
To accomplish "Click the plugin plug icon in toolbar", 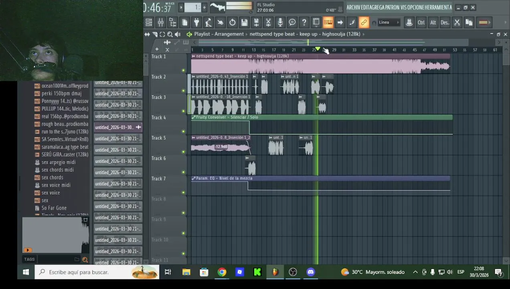I will pyautogui.click(x=196, y=22).
